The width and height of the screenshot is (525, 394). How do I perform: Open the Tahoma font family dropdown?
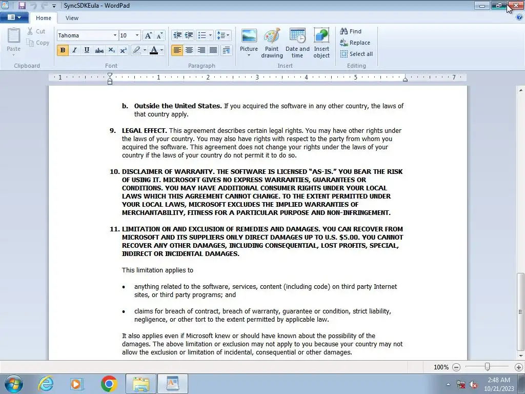[x=115, y=35]
